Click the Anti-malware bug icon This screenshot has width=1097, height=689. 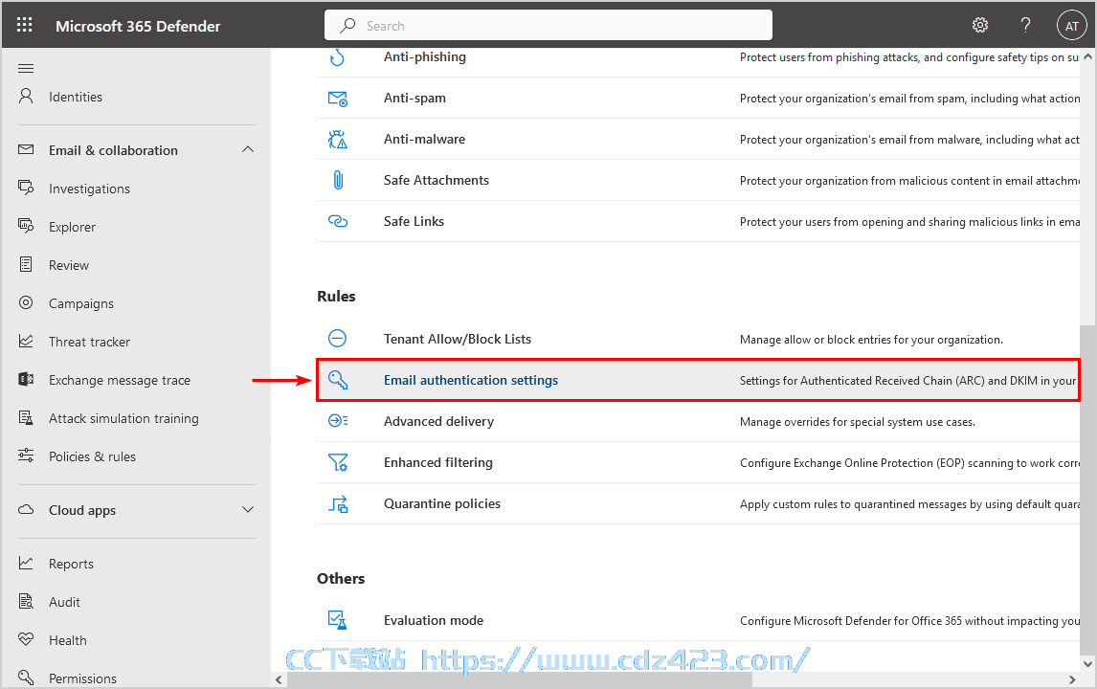click(x=338, y=139)
